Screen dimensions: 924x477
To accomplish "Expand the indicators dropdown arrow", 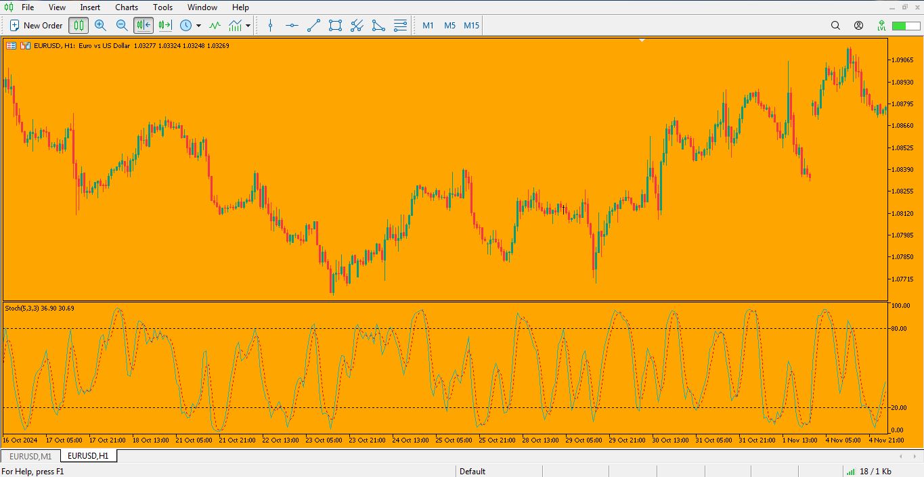I will click(246, 25).
